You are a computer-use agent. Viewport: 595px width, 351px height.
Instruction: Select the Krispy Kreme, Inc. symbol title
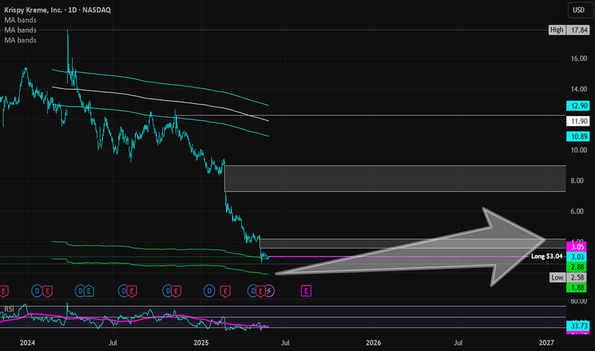[x=33, y=10]
